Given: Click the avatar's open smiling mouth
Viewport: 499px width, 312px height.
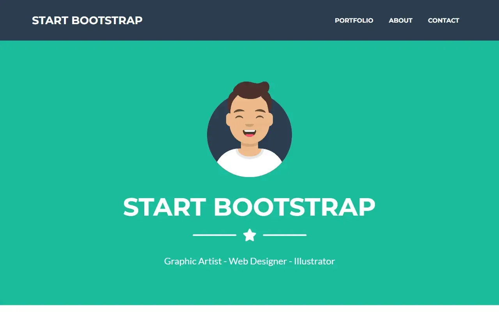Looking at the screenshot, I should (249, 133).
